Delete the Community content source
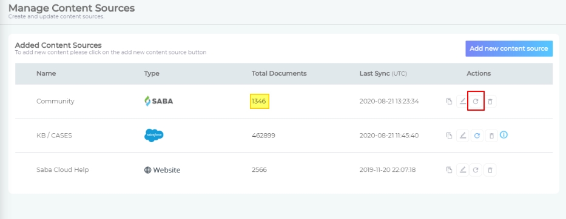 [x=490, y=102]
